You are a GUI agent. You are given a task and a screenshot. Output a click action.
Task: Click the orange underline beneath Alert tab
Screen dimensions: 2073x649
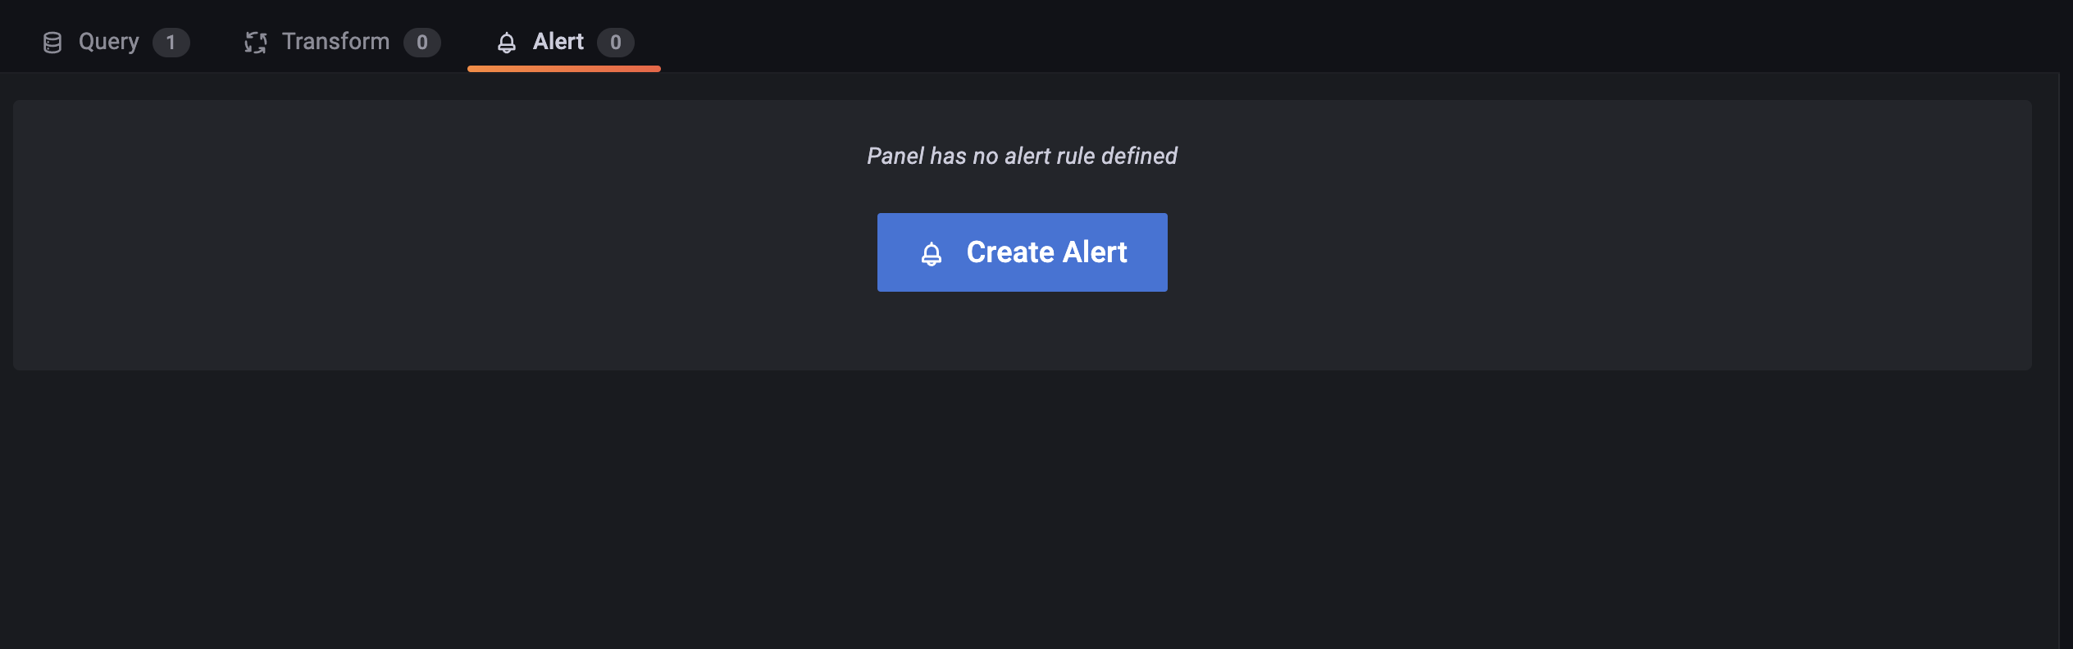click(564, 69)
